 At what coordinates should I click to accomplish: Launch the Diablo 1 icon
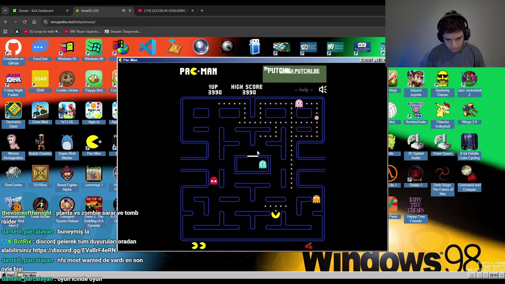[x=416, y=177]
